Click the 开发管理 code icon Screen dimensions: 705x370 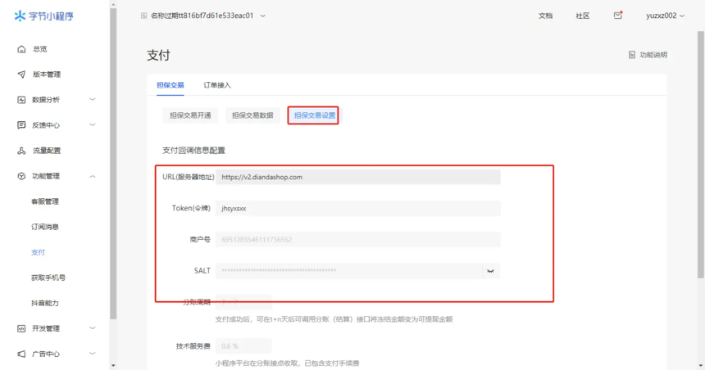(x=21, y=328)
